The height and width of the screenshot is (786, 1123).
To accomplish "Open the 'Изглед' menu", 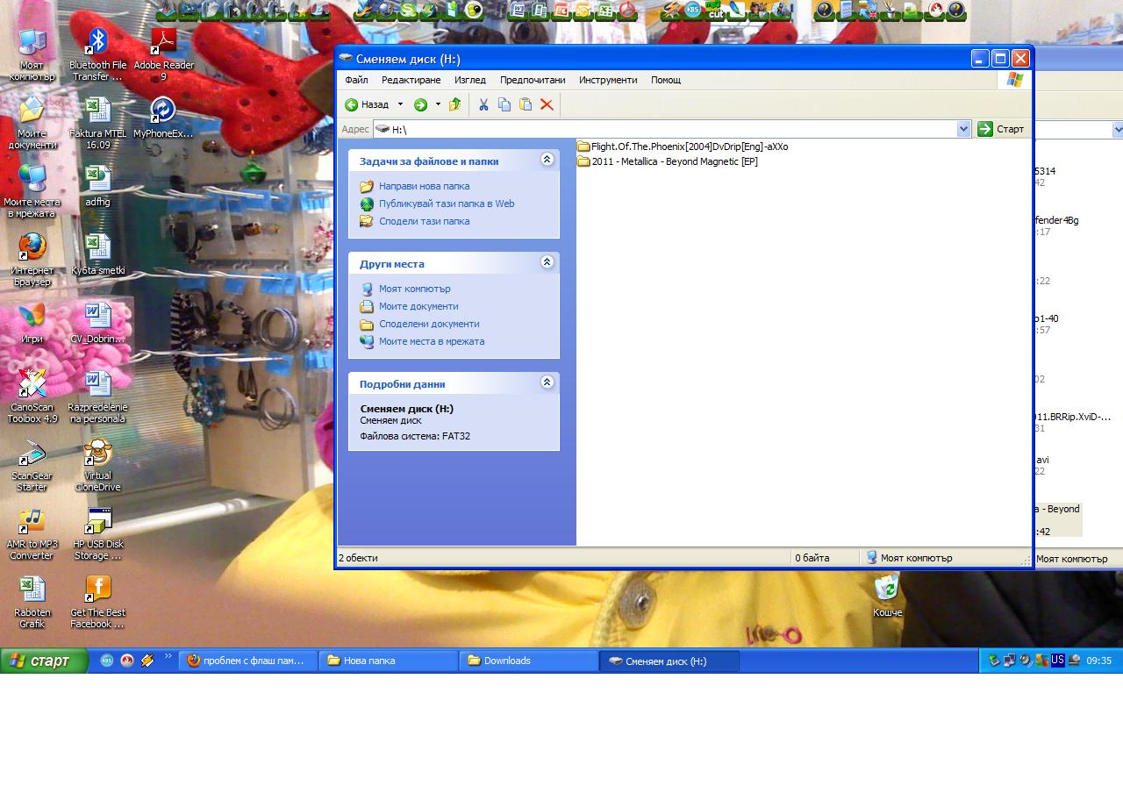I will [x=469, y=80].
